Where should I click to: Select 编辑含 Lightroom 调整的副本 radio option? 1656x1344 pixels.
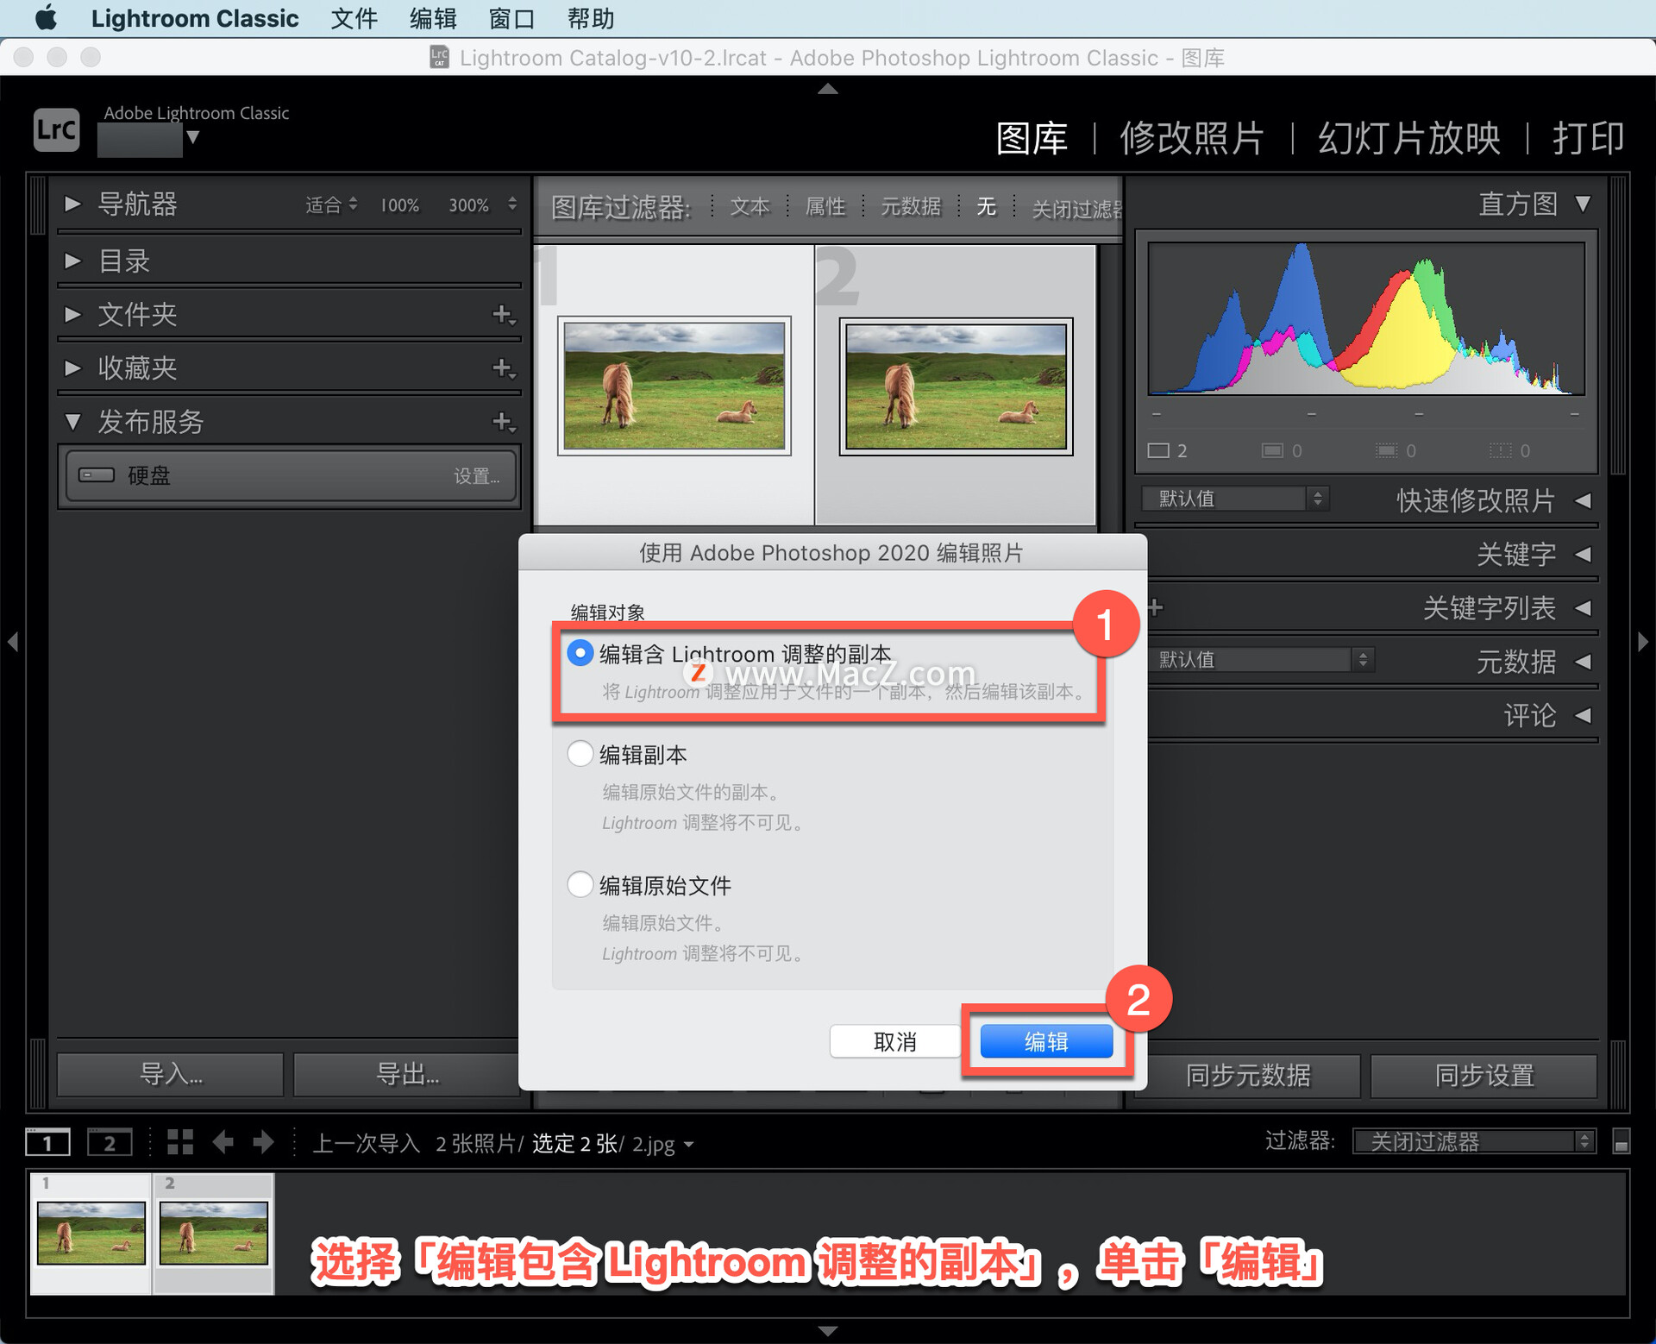click(x=580, y=653)
